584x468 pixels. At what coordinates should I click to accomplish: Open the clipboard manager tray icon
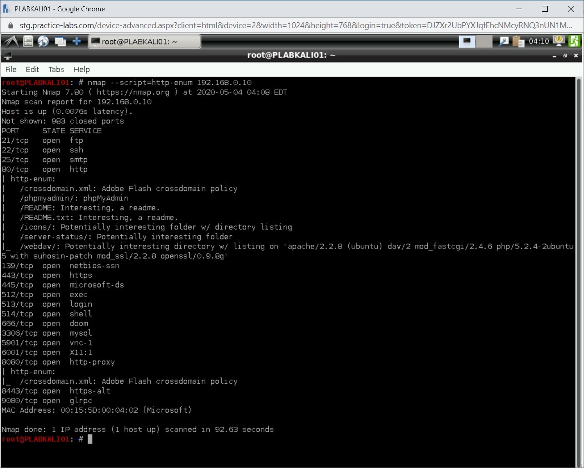[518, 42]
